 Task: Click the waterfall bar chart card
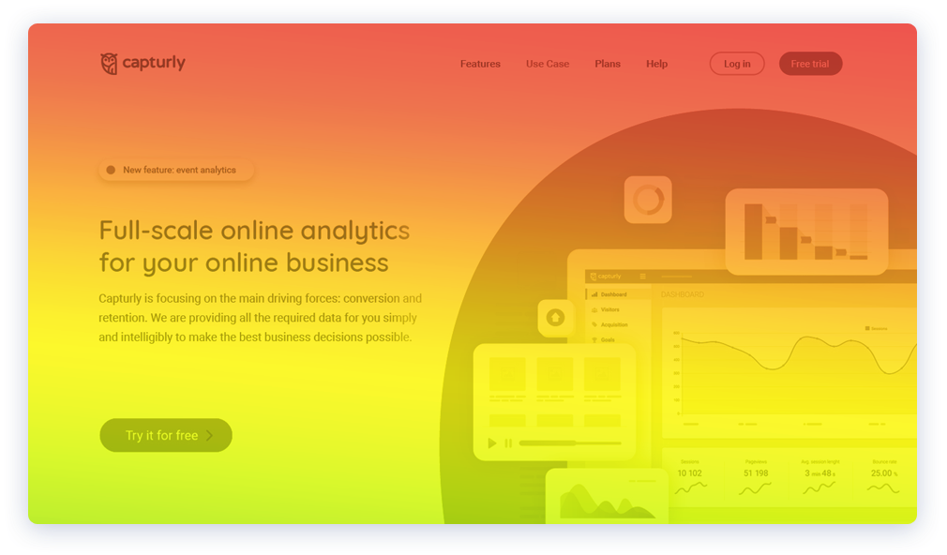click(806, 232)
